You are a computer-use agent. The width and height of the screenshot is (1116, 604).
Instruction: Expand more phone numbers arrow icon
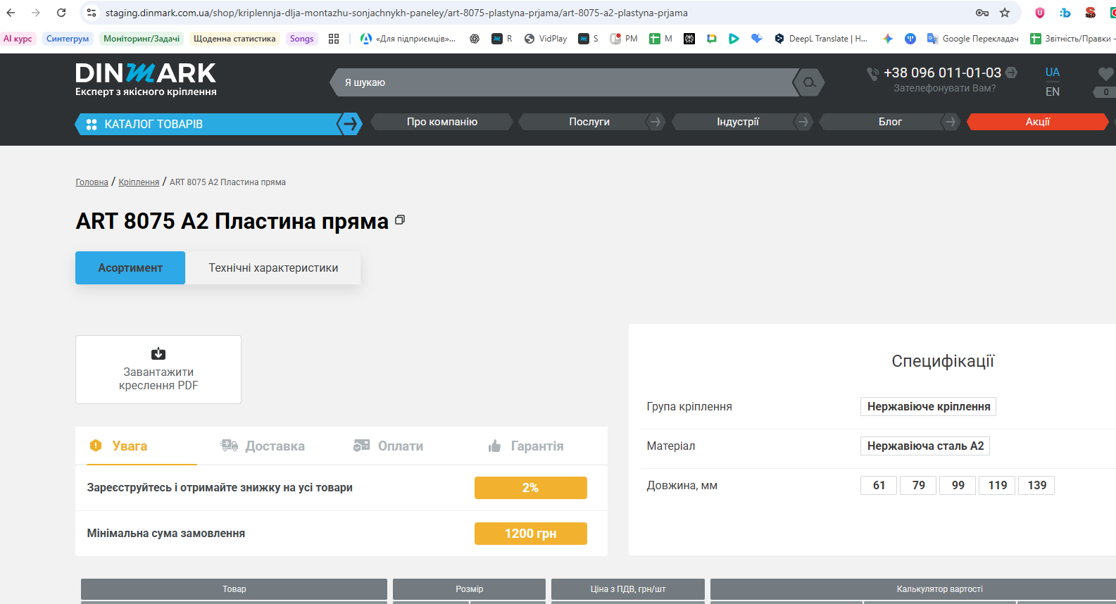pos(1011,72)
